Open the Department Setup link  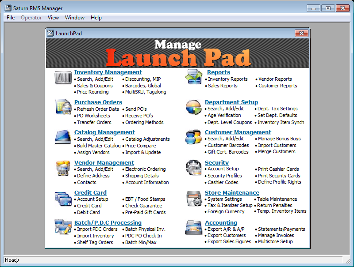[231, 102]
